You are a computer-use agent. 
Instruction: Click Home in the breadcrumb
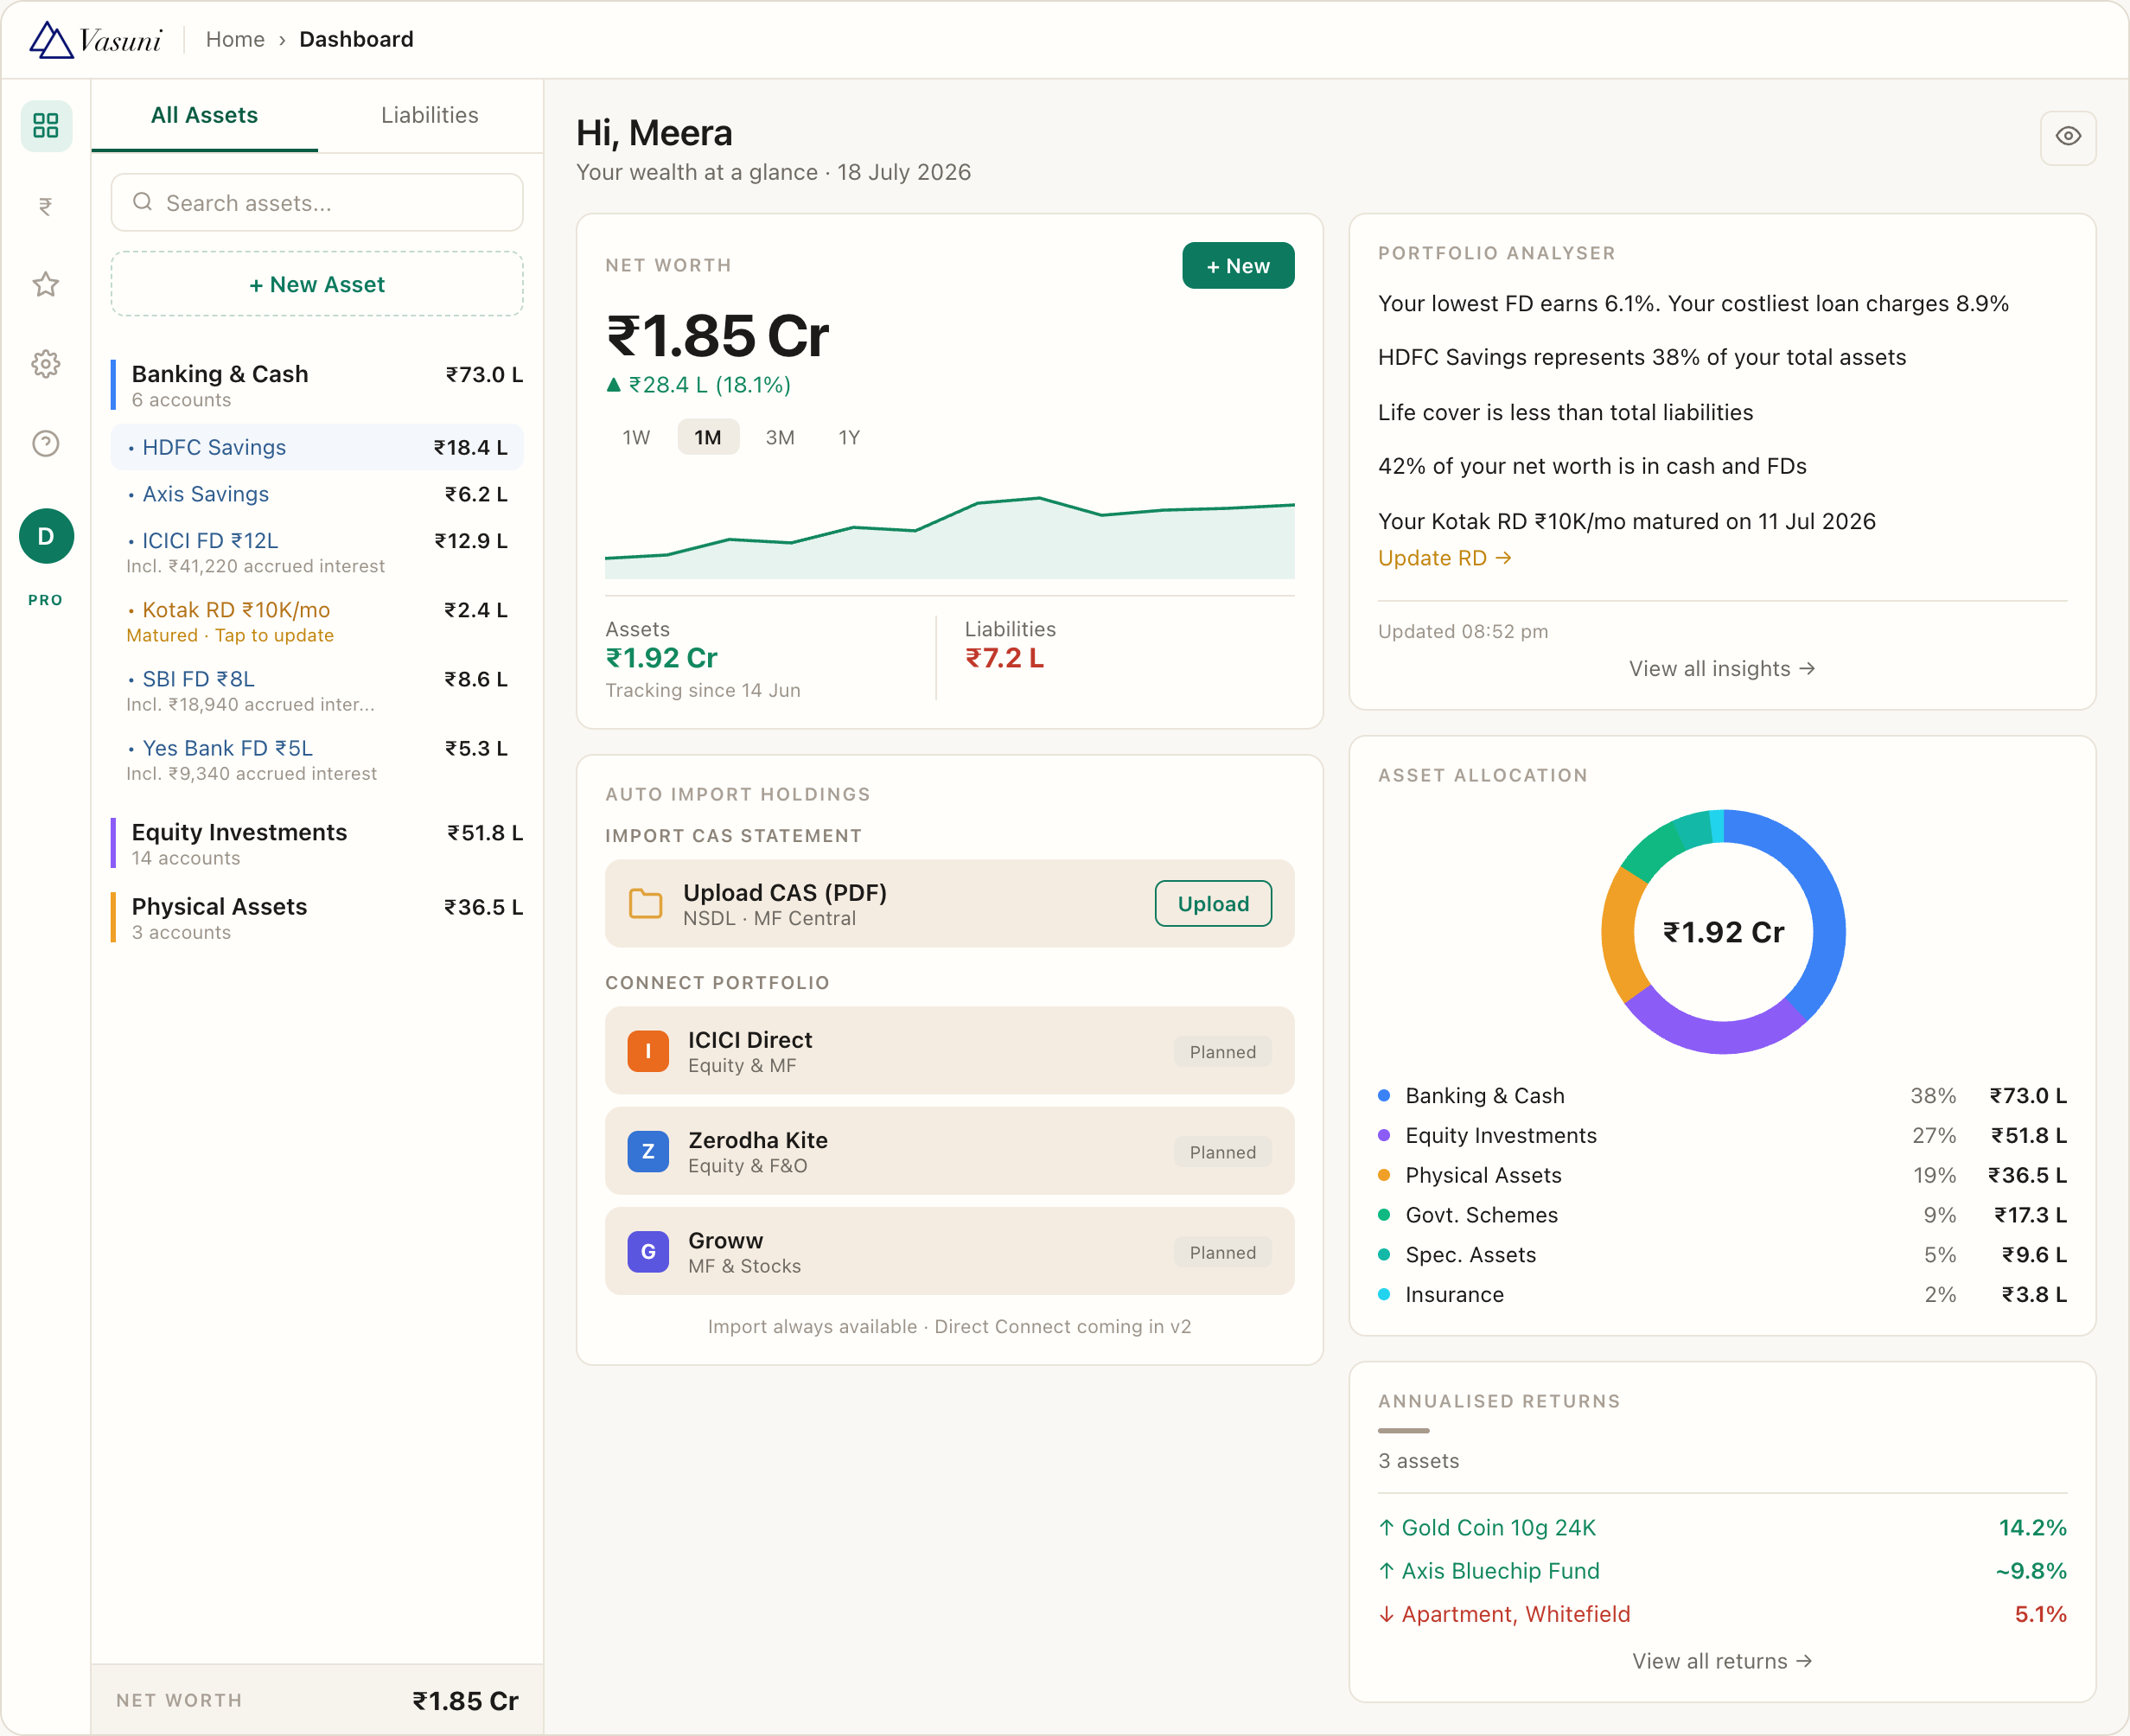point(235,40)
